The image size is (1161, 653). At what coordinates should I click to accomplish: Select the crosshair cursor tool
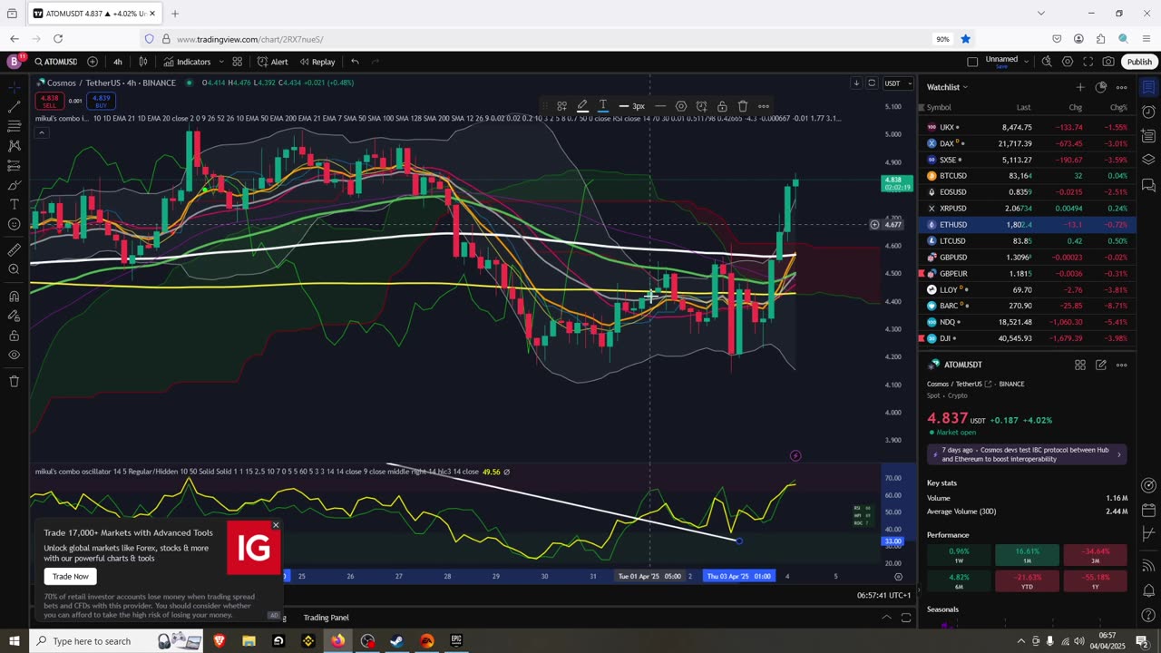[14, 87]
